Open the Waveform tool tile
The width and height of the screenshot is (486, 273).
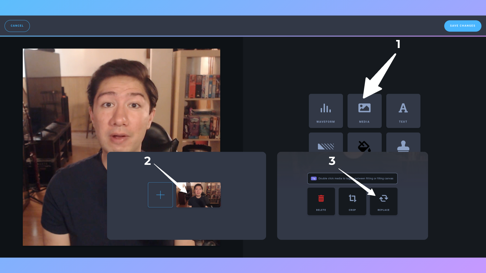[x=326, y=111]
